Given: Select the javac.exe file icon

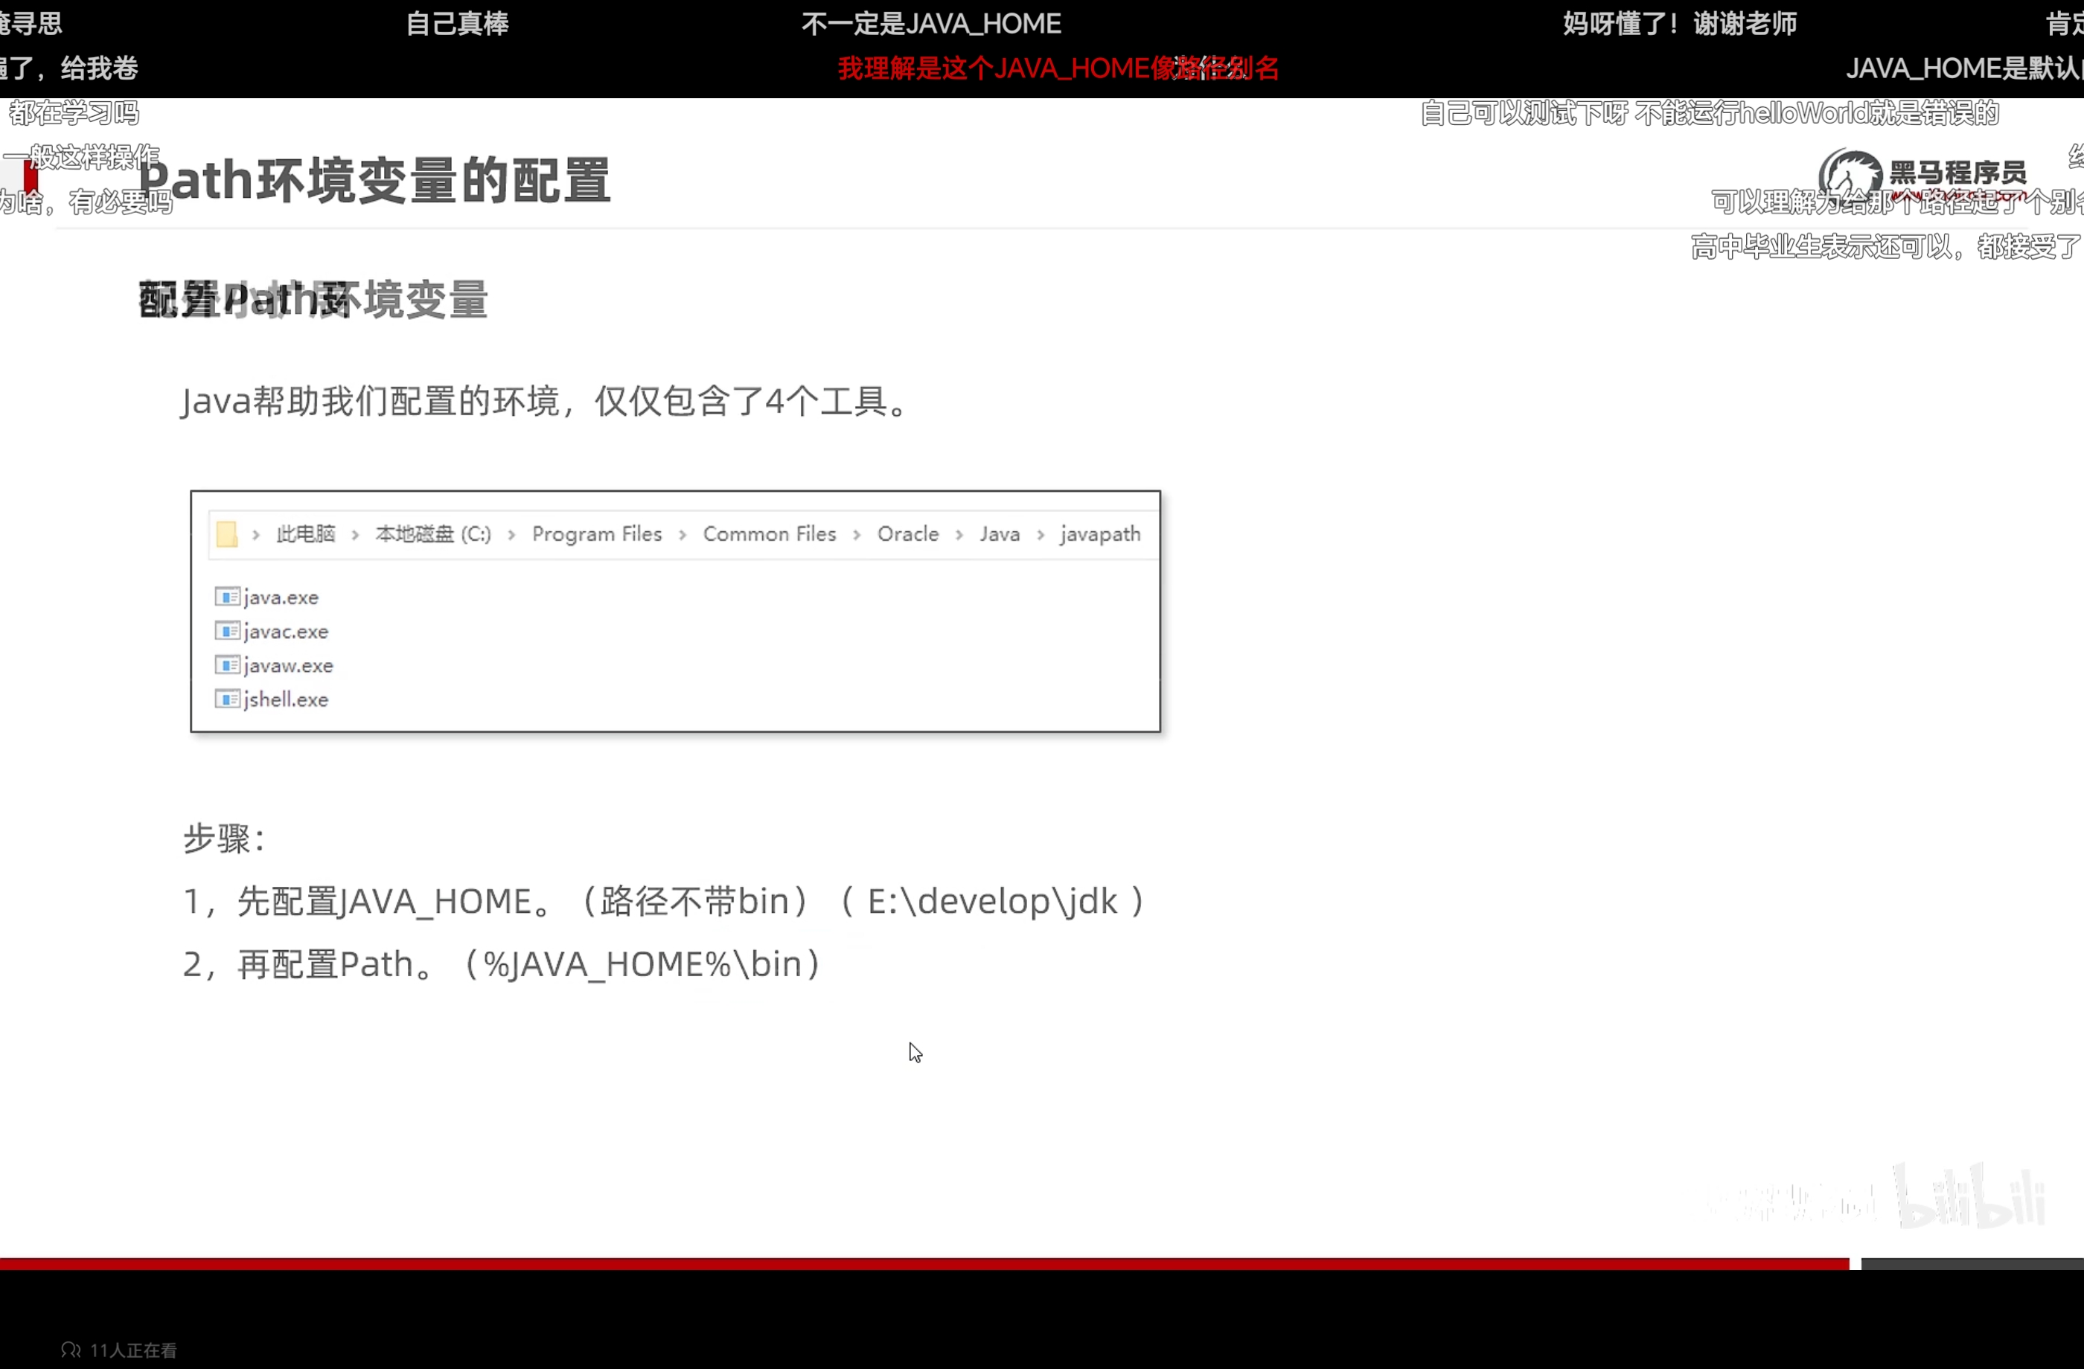Looking at the screenshot, I should pyautogui.click(x=228, y=630).
